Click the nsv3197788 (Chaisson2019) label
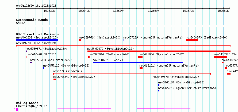Image resolution: width=238 pixels, height=112 pixels. tap(36, 43)
